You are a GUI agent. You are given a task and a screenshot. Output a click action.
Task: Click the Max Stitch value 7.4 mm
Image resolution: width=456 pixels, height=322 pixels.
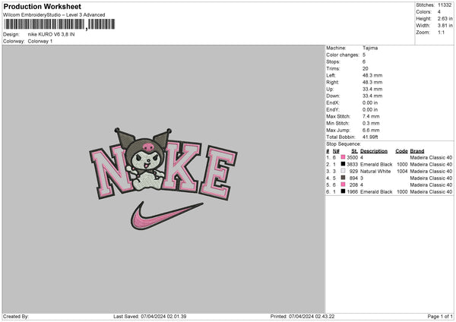371,116
